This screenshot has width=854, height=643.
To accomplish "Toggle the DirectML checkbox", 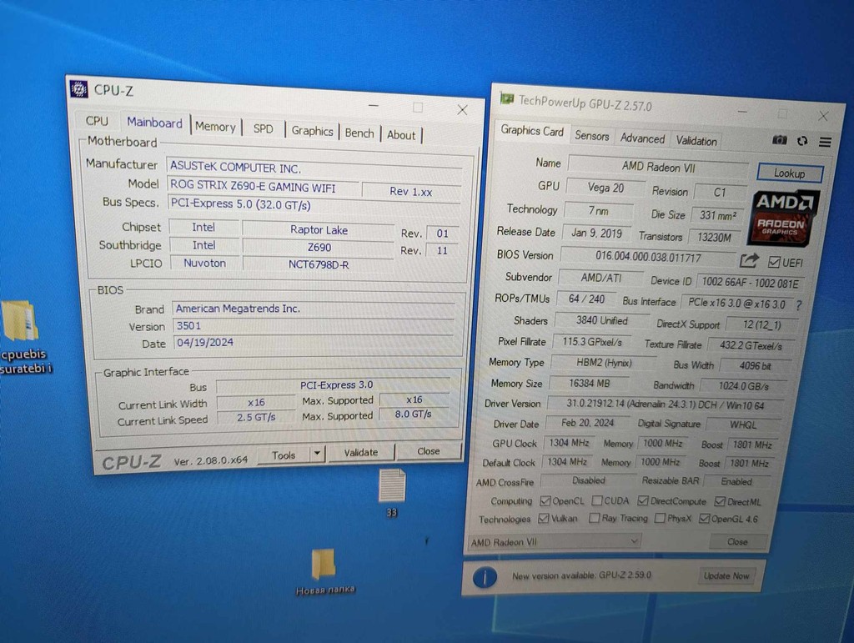I will click(720, 501).
